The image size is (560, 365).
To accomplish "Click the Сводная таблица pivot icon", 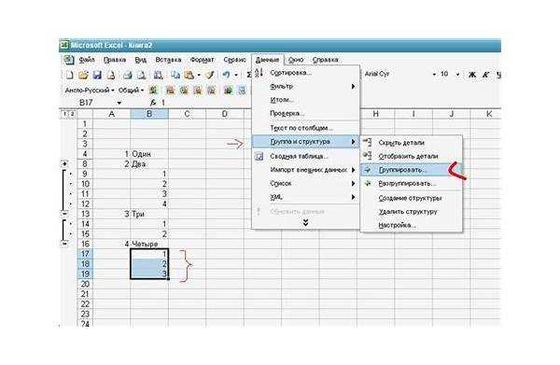I will [259, 156].
